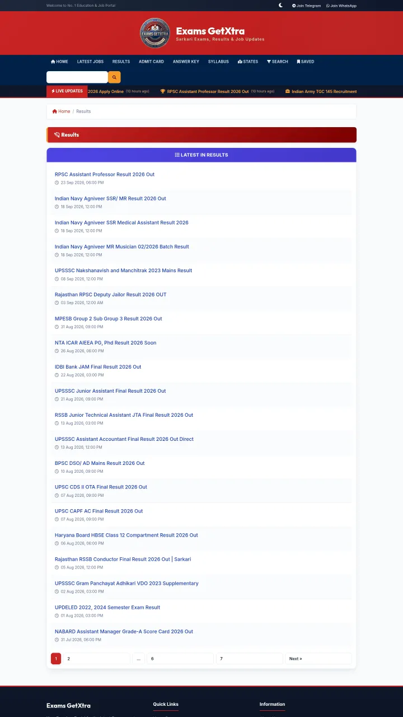This screenshot has height=717, width=403.
Task: Go to pagination page 2
Action: 97,659
